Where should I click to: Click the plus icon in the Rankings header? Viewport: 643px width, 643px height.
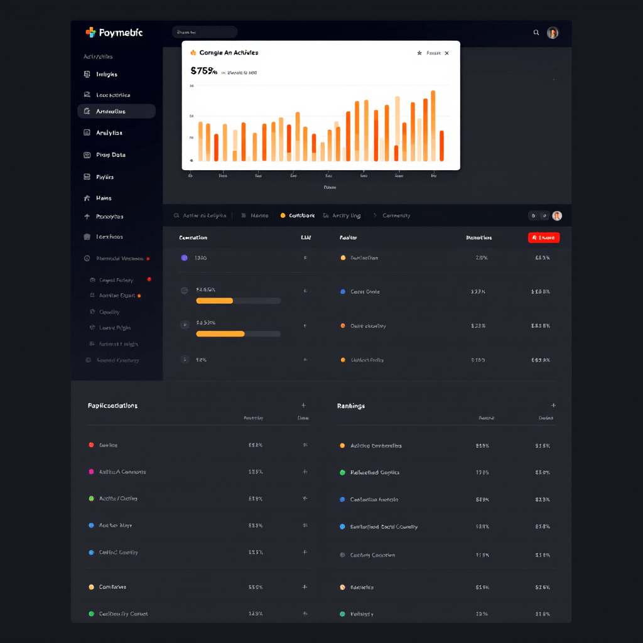[x=553, y=406]
